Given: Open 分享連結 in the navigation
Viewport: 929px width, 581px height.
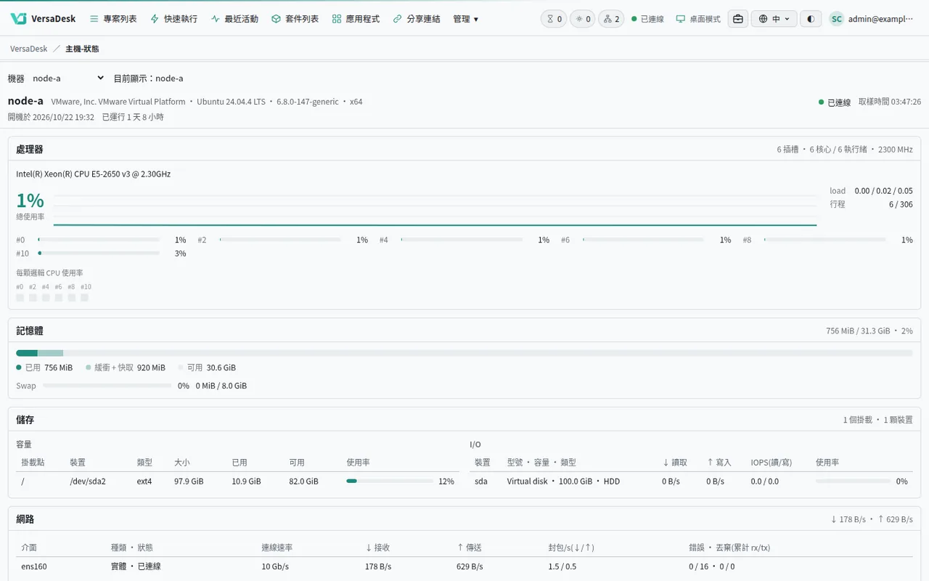Looking at the screenshot, I should point(416,19).
